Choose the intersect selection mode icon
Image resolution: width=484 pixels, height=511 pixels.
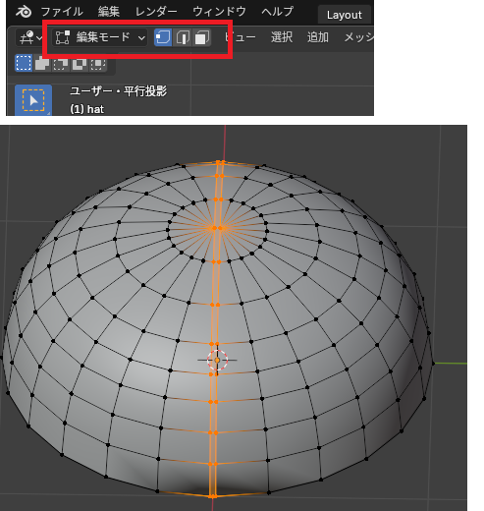pos(98,63)
